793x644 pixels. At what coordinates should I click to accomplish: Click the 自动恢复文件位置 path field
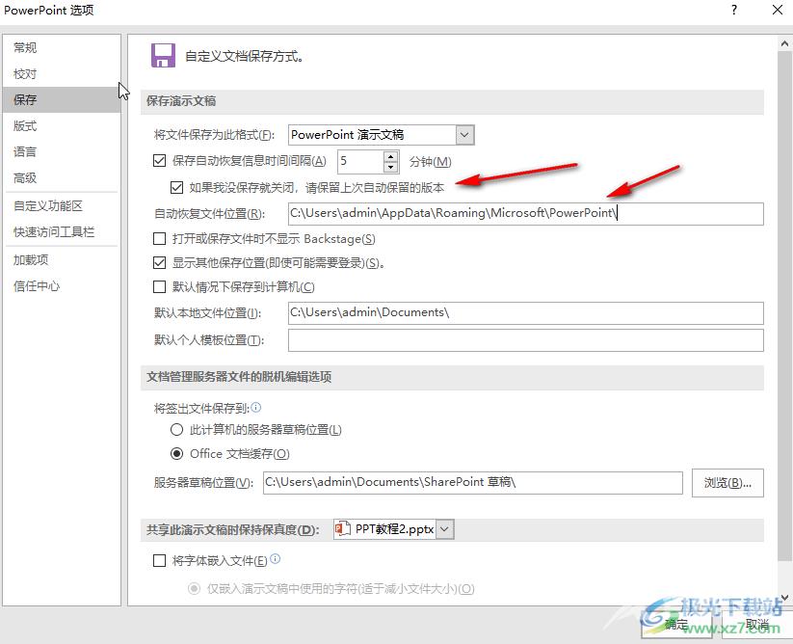pyautogui.click(x=525, y=213)
